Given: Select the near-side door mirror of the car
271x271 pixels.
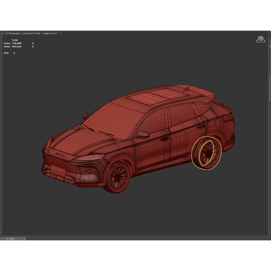Looking at the screenshot, I should tap(143, 135).
